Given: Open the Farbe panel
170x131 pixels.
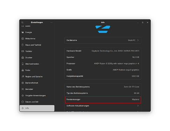Looking at the screenshot, I should 37,70.
